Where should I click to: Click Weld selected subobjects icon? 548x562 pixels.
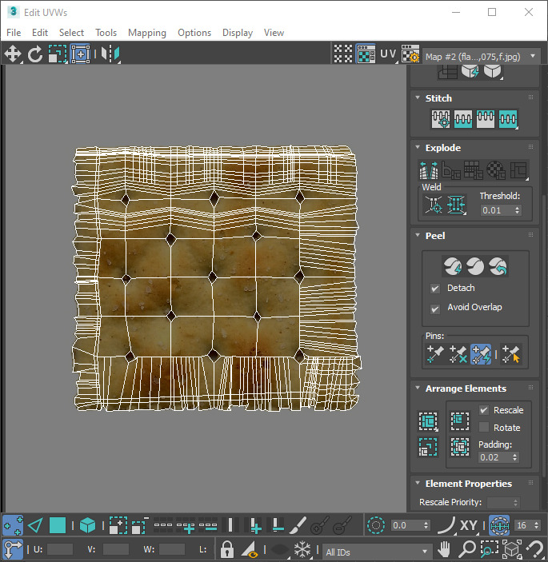[456, 205]
